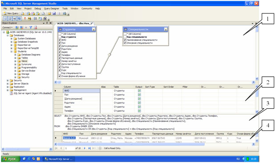The height and width of the screenshot is (163, 276).
Task: Open the Query Designer menu
Action: [x=51, y=8]
